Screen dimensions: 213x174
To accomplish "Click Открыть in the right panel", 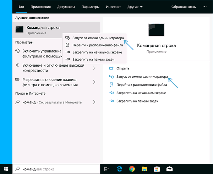I will click(123, 68).
